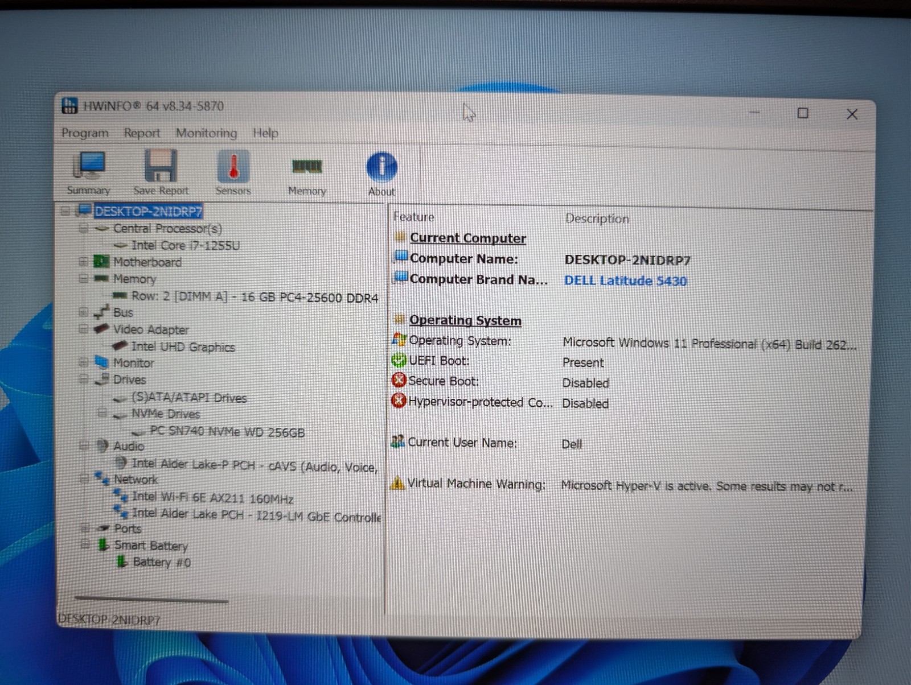Click the Video Adapter tree icon

pyautogui.click(x=101, y=328)
